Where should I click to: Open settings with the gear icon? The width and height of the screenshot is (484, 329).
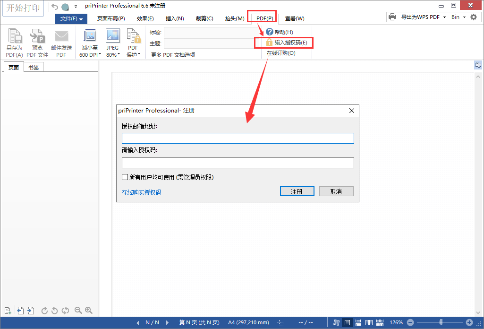pyautogui.click(x=474, y=17)
